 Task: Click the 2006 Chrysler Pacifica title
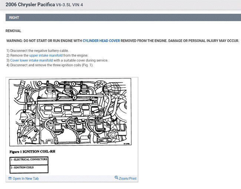pyautogui.click(x=30, y=4)
